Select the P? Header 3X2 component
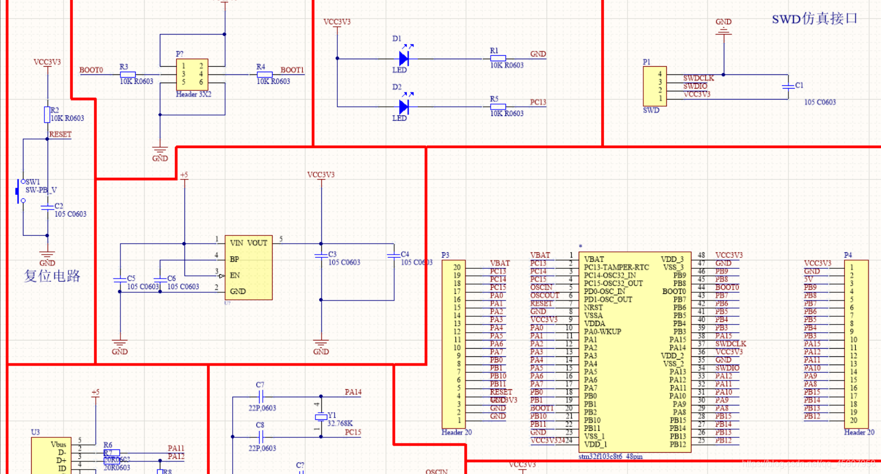The image size is (881, 474). coord(192,74)
